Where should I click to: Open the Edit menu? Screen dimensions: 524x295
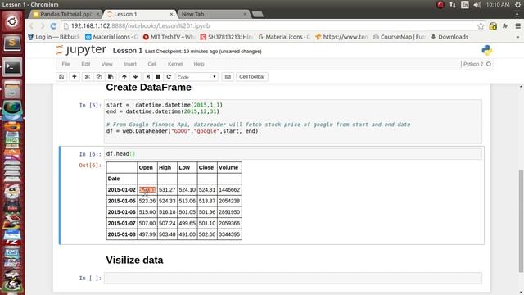[x=85, y=64]
